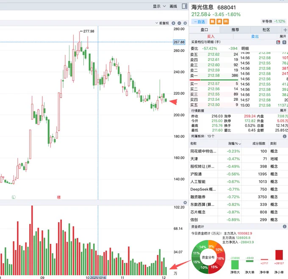Image resolution: width=288 pixels, height=279 pixels.
Task: Zoom in chart with plus icon
Action: coord(173,23)
